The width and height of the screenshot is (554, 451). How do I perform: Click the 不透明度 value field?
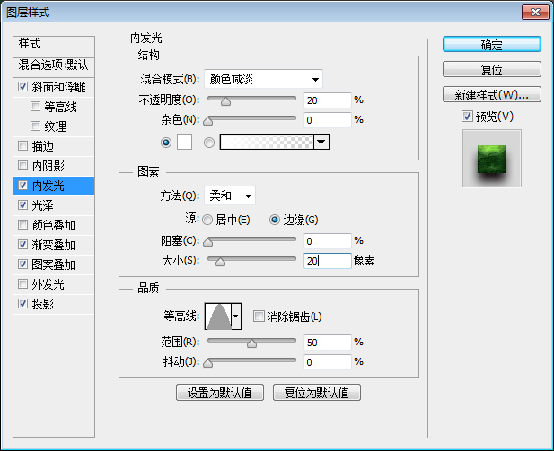(328, 100)
